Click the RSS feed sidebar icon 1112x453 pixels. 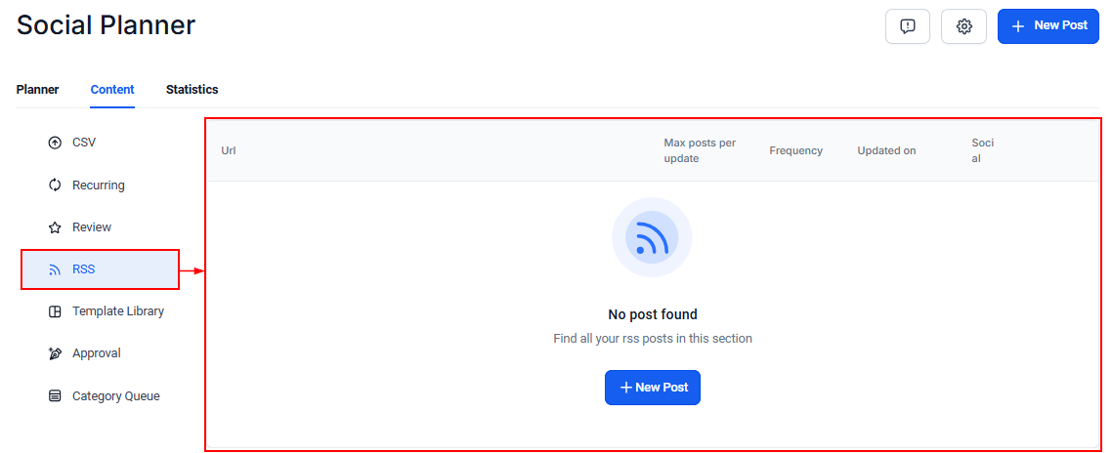(x=55, y=269)
